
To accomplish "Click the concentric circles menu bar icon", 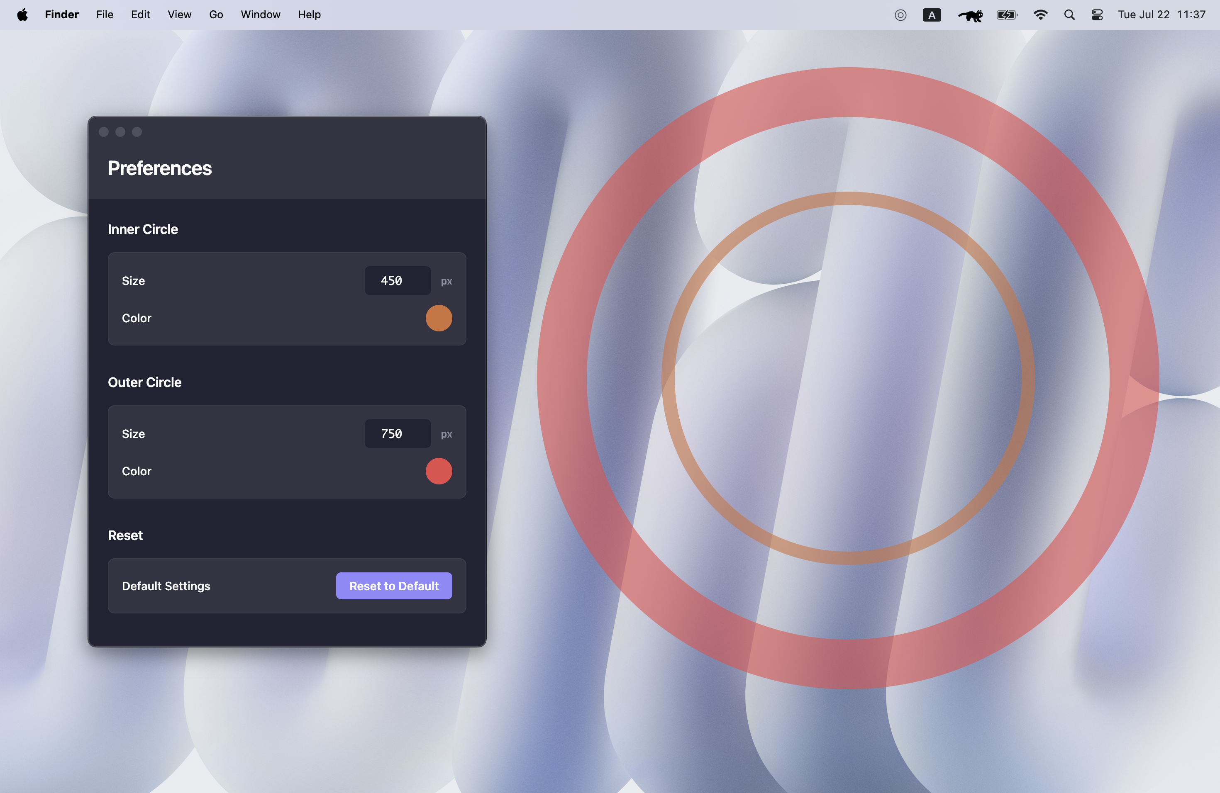I will tap(900, 15).
